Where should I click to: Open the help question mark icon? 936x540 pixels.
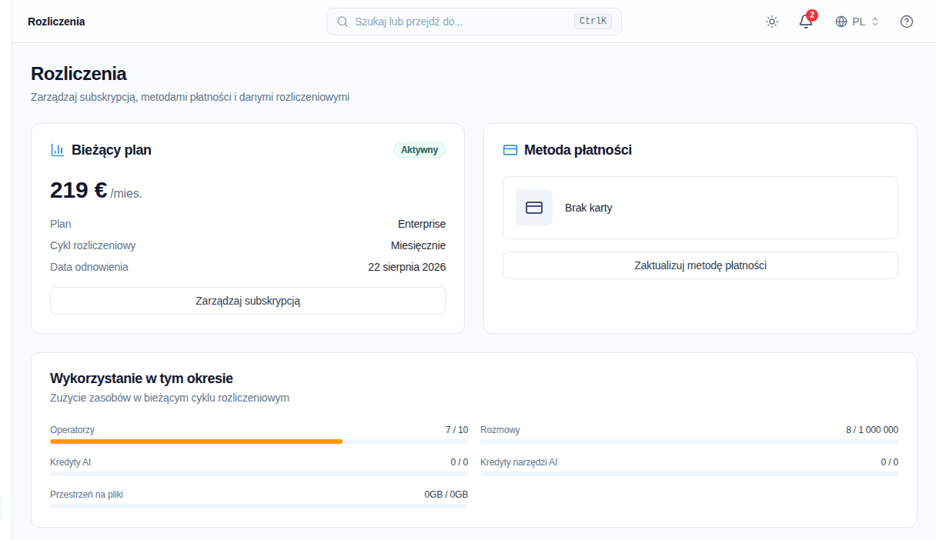pos(907,22)
